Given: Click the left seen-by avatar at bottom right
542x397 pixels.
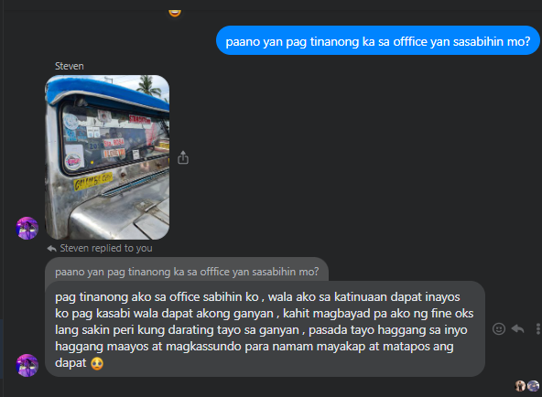Looking at the screenshot, I should pyautogui.click(x=520, y=386).
